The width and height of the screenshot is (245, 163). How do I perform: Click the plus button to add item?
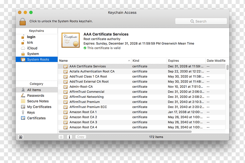tap(61, 137)
